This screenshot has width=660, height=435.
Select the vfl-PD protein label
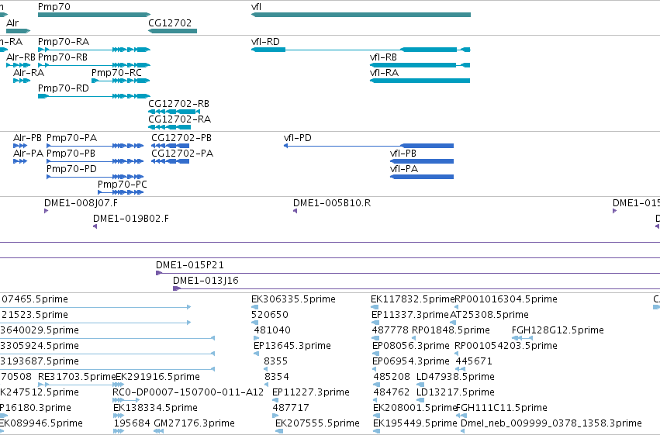tap(298, 138)
